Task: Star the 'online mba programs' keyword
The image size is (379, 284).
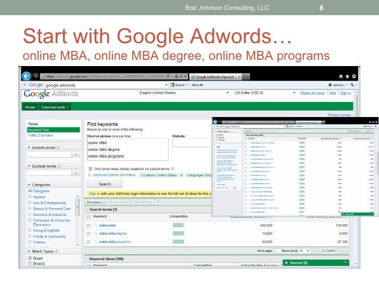Action: pyautogui.click(x=95, y=241)
